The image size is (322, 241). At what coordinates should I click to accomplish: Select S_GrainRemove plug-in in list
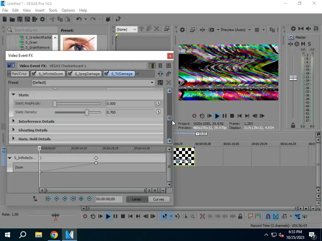click(37, 48)
